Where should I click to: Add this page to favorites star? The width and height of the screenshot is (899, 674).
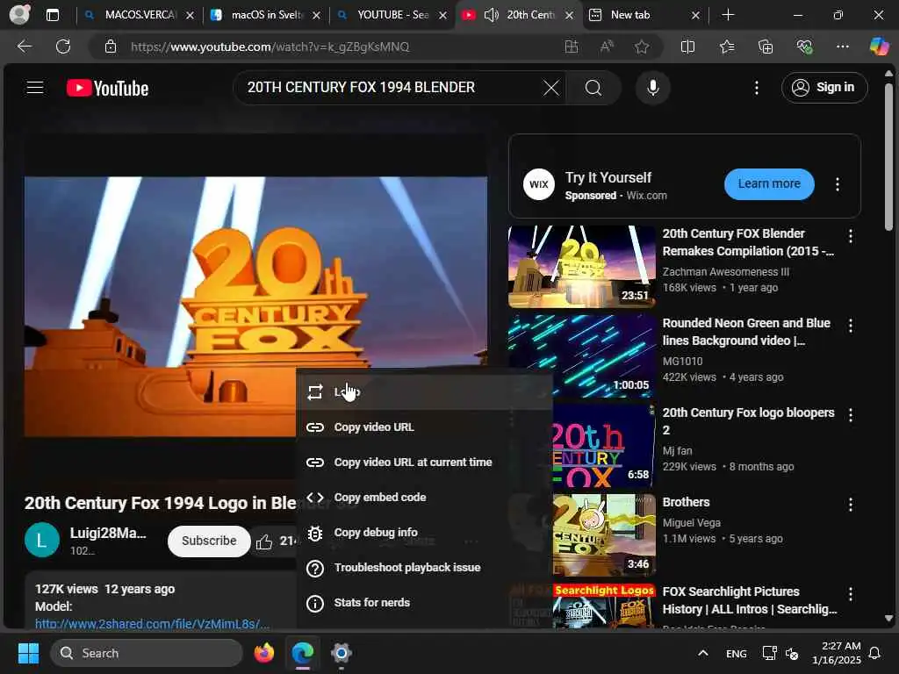coord(642,47)
